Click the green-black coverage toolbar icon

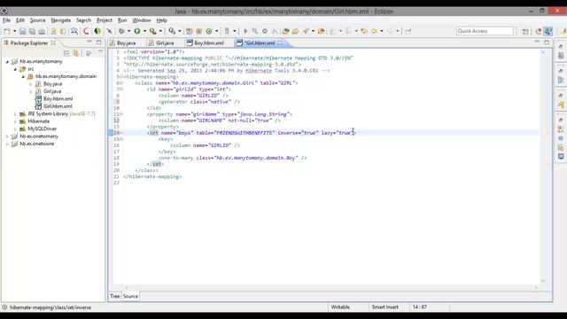97,31
